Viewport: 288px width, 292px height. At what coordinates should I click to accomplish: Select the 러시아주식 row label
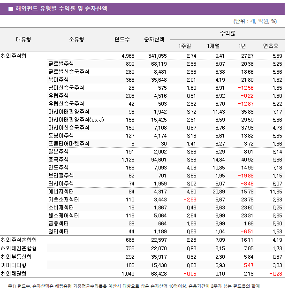61,184
